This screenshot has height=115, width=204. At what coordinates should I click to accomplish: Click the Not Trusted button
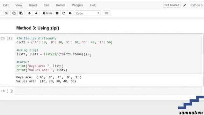coord(172,5)
